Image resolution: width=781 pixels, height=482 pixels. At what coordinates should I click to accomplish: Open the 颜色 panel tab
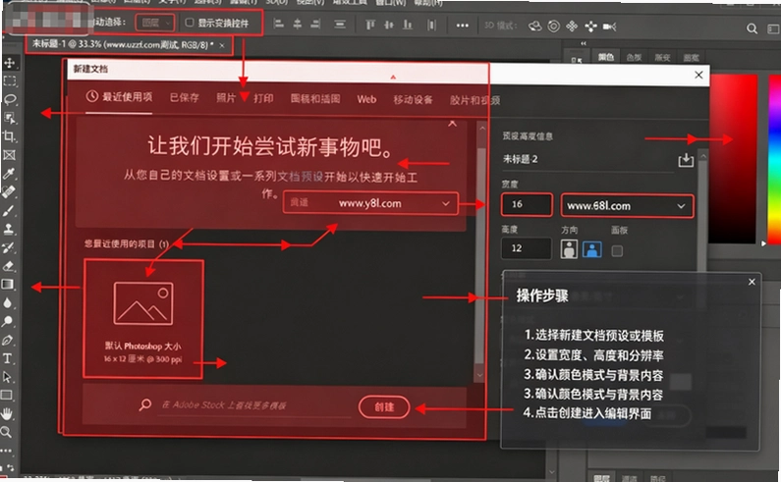(x=606, y=57)
